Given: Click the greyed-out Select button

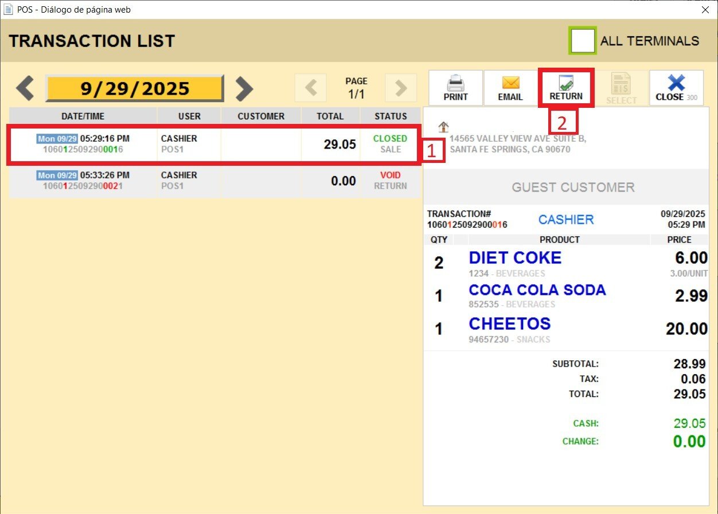Looking at the screenshot, I should 622,88.
